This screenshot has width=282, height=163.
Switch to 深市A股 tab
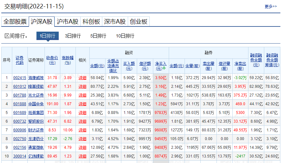(x=115, y=22)
